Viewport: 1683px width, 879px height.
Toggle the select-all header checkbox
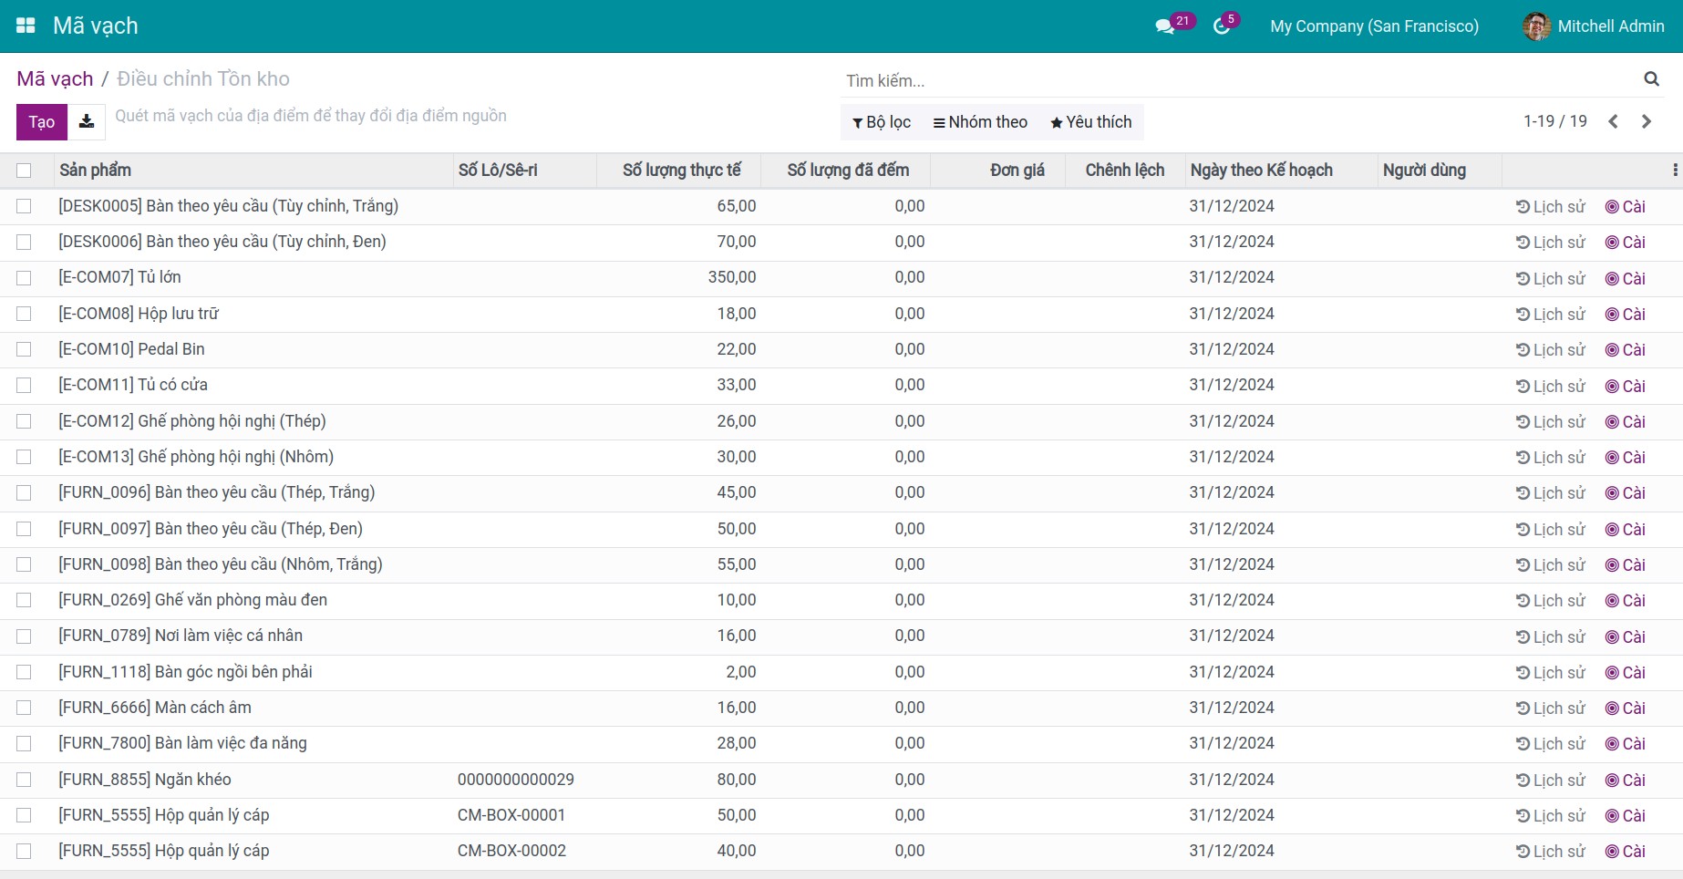click(24, 171)
